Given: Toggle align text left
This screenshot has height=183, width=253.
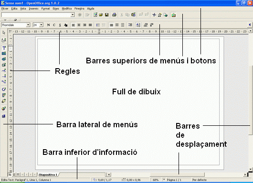Looking at the screenshot, I should [x=73, y=25].
